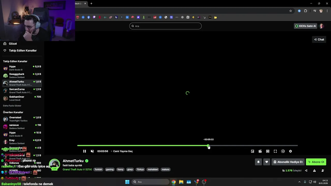This screenshot has height=186, width=331.
Task: Toggle theater mode in the player
Action: tap(268, 151)
